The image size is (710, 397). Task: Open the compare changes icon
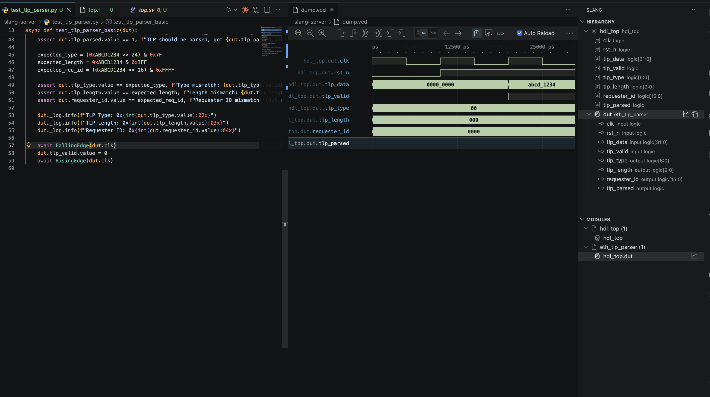pyautogui.click(x=256, y=10)
